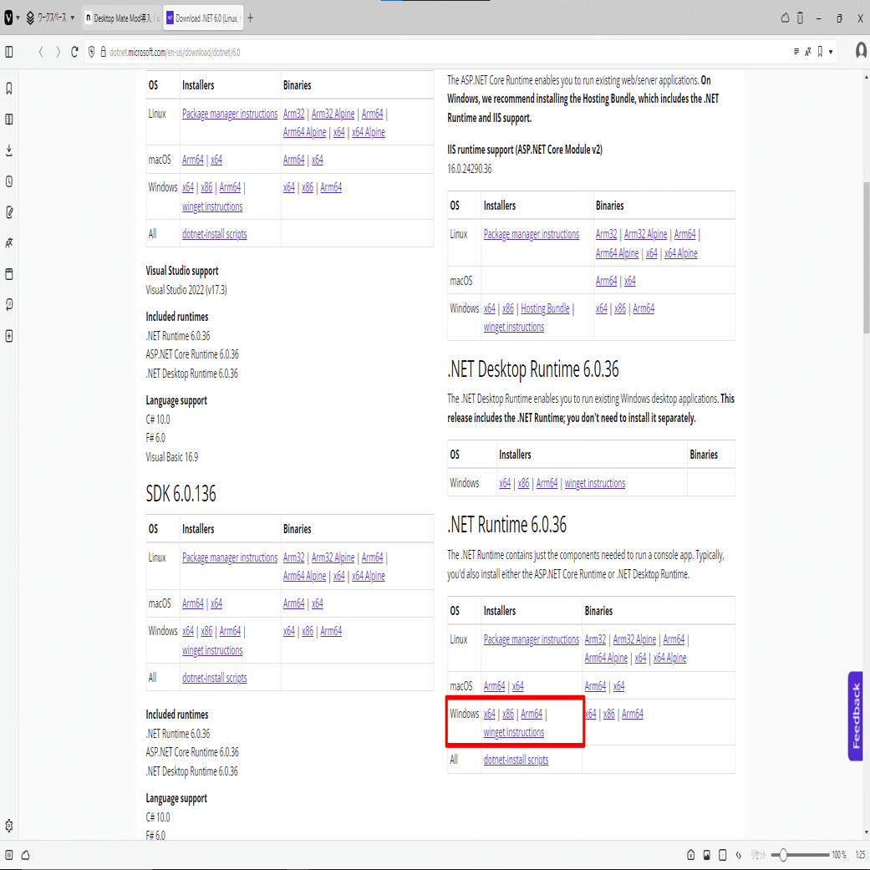Screen dimensions: 870x870
Task: Download SDK 6.0.136 macOS Arm64 installer
Action: (192, 603)
